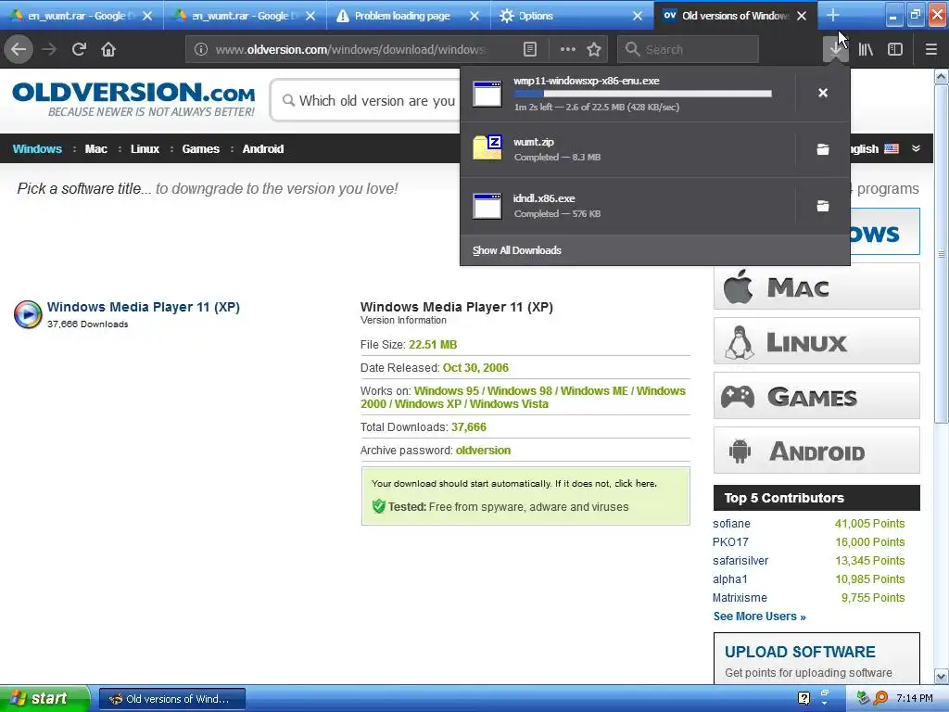
Task: Open contributor safarisilver profile
Action: click(x=740, y=561)
